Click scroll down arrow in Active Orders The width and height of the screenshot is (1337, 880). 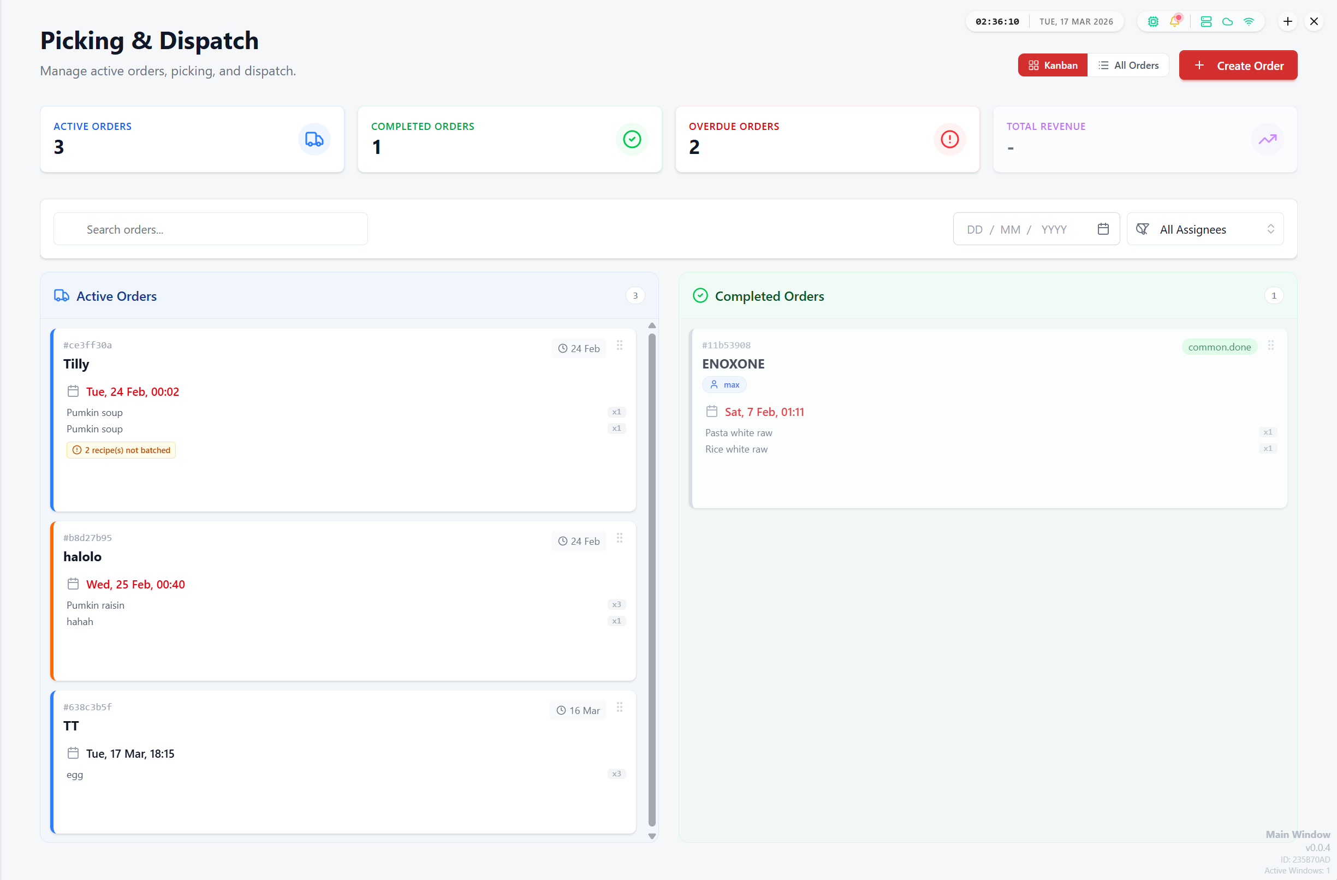(652, 836)
